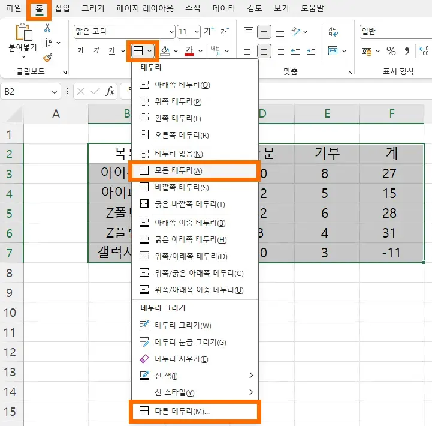Click the increase decimal icon
Image resolution: width=432 pixels, height=426 pixels.
[424, 51]
